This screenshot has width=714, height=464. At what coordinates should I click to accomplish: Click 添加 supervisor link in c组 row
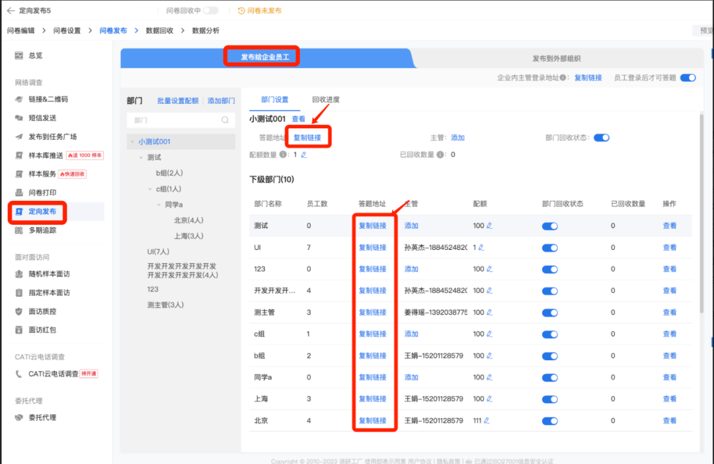point(411,334)
